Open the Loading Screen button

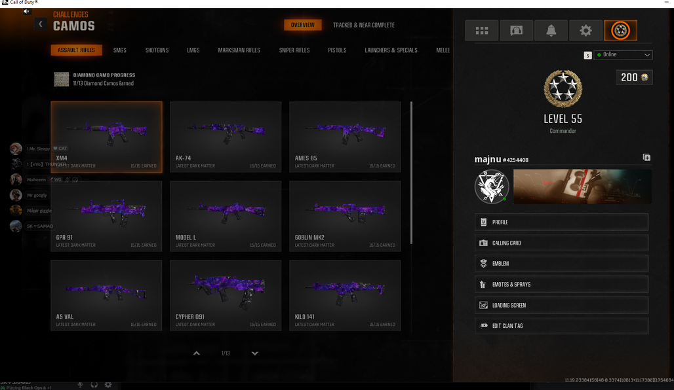(x=561, y=305)
